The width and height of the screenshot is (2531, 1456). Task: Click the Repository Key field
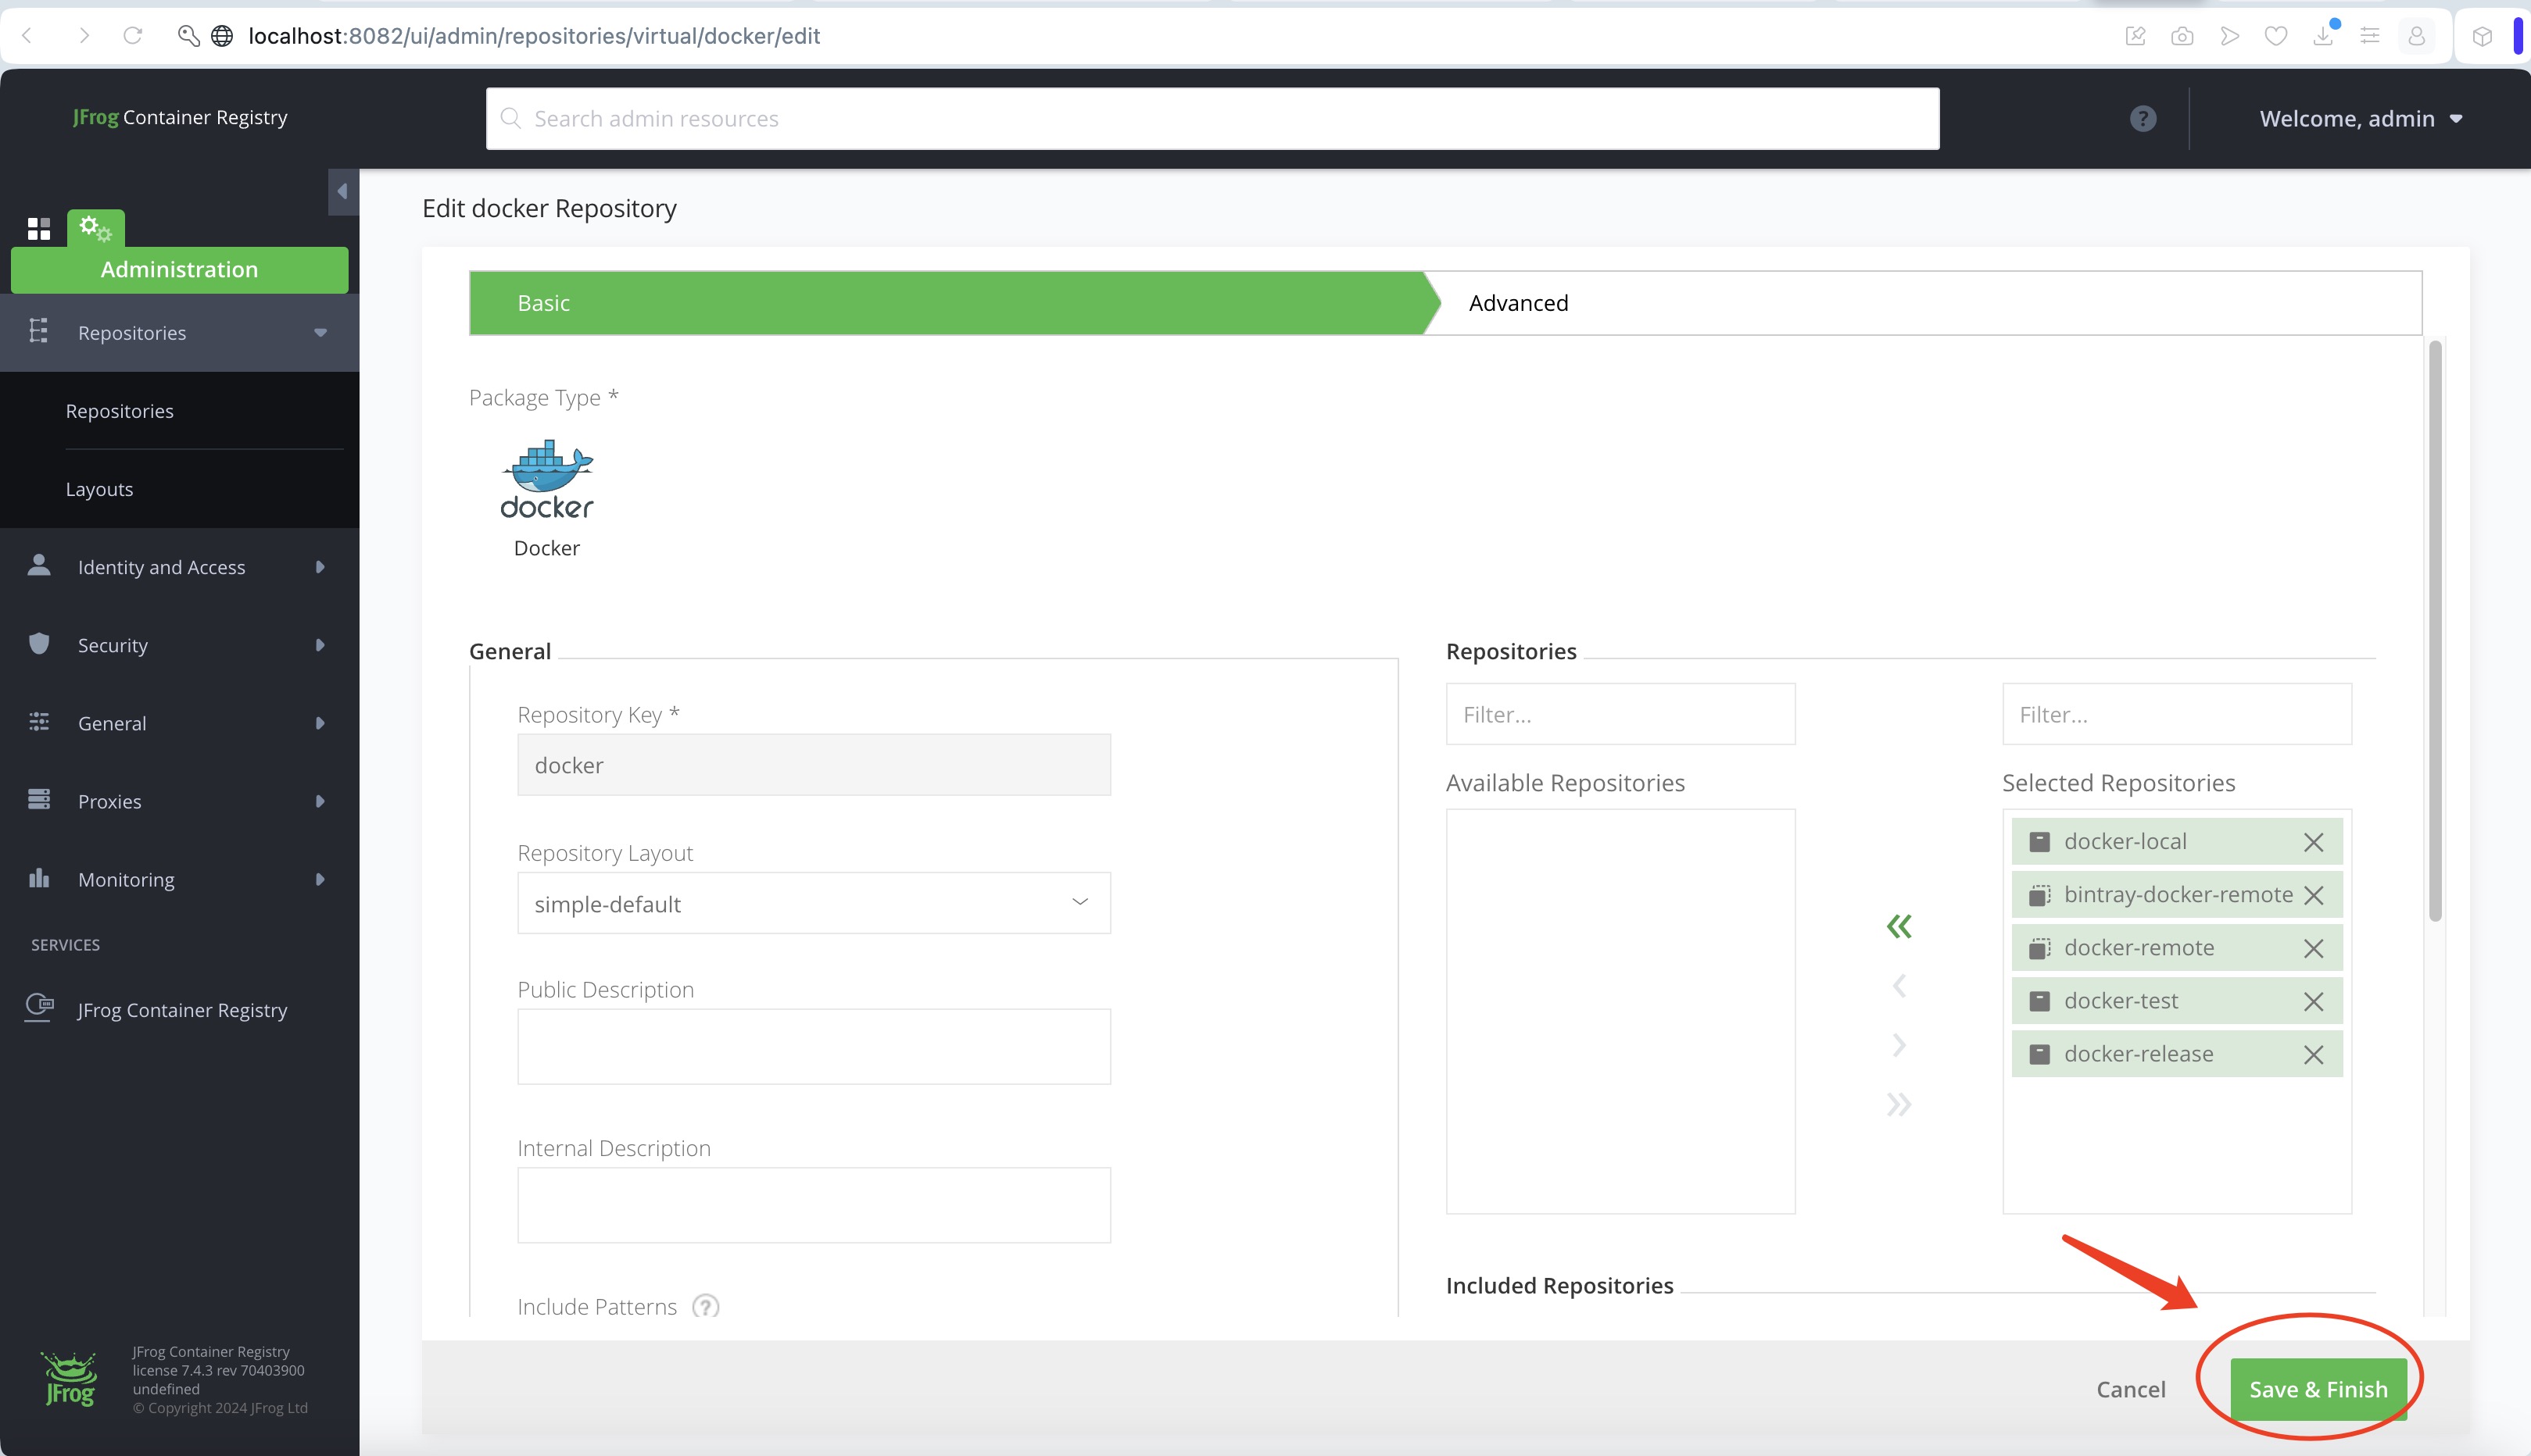(x=814, y=765)
